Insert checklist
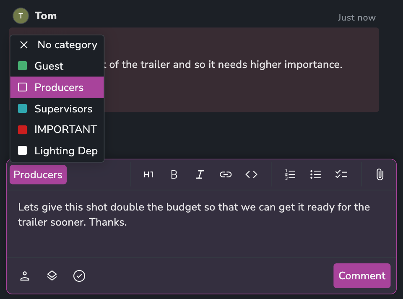Viewport: 403px width, 299px height. point(341,174)
